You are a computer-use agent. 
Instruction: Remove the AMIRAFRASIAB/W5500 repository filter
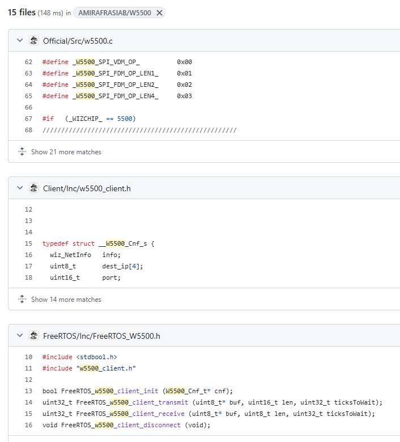[x=159, y=12]
